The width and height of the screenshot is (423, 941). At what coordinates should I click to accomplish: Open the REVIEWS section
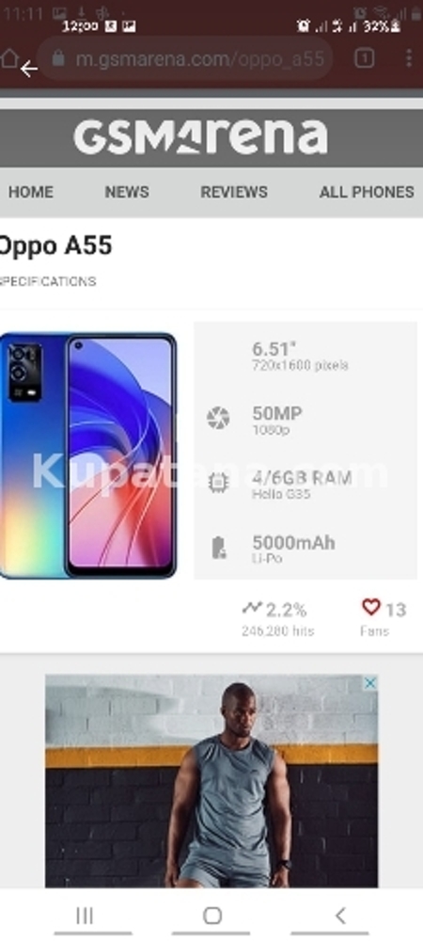(x=234, y=192)
